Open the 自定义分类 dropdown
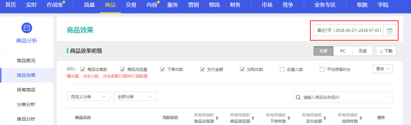Screen dimensions: 411x125 [89, 96]
